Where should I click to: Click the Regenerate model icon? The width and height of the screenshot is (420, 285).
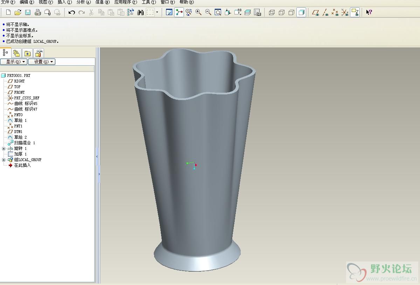pyautogui.click(x=130, y=12)
